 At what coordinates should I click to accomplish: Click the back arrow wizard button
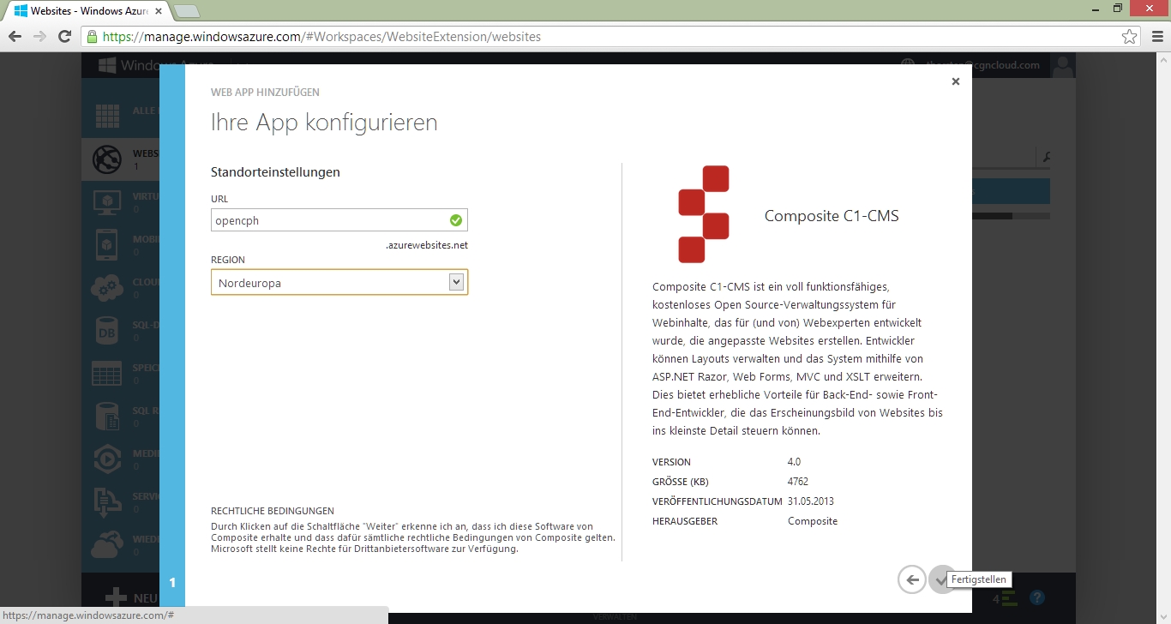tap(912, 580)
